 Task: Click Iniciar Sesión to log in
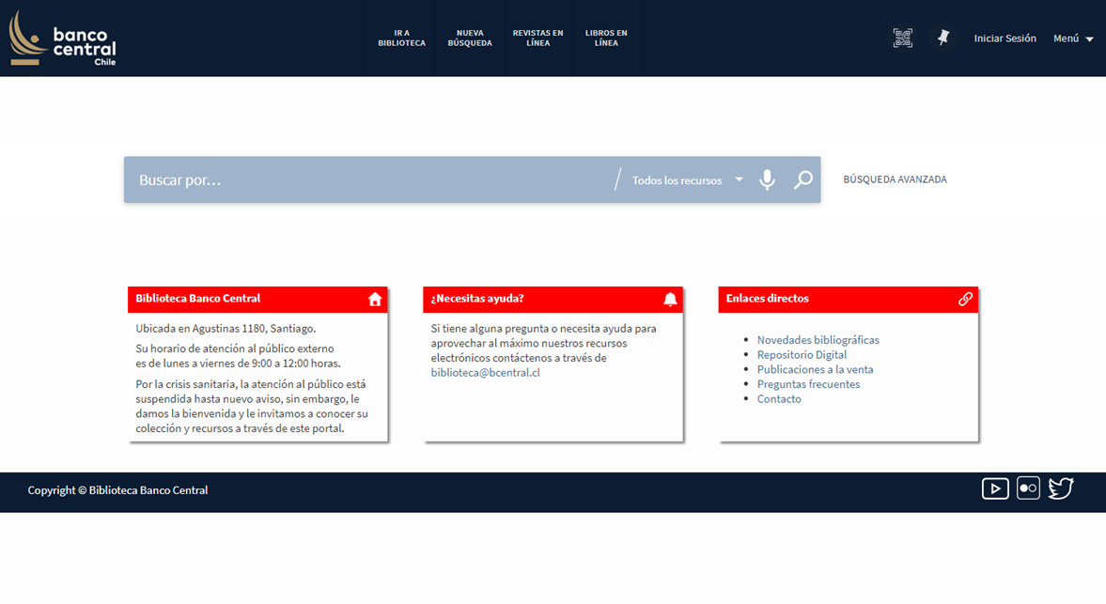(x=1005, y=39)
